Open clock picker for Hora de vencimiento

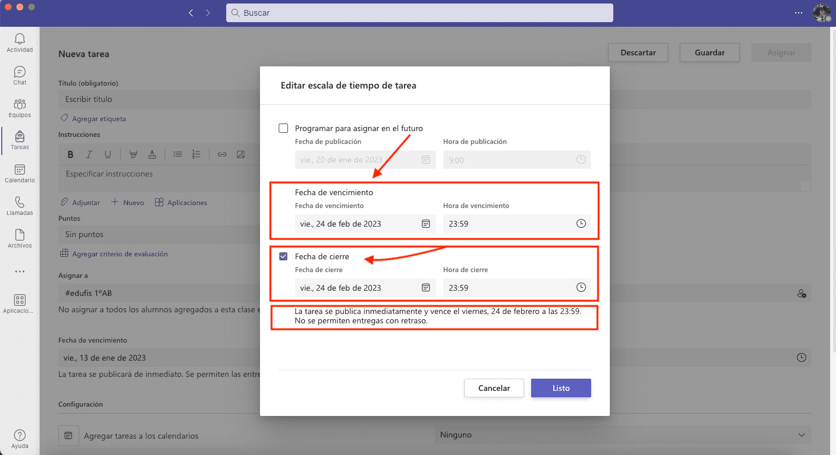pyautogui.click(x=581, y=224)
